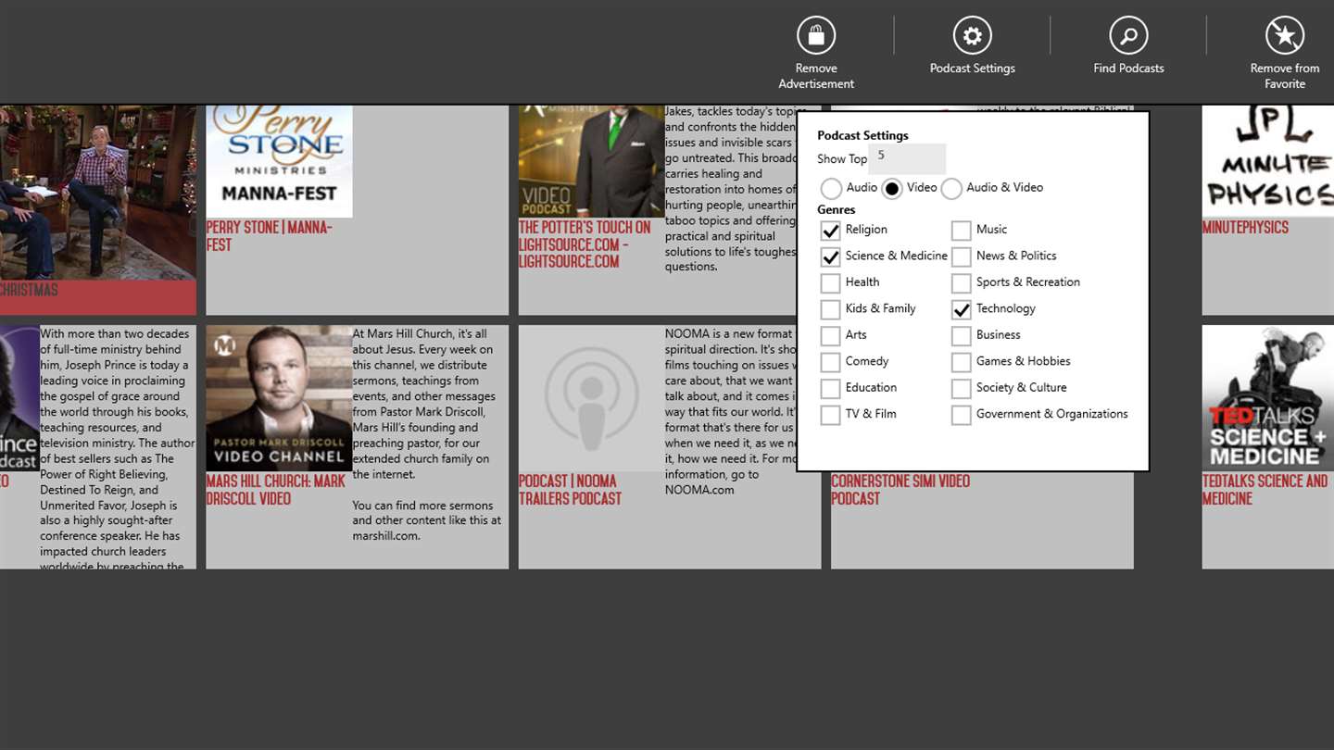This screenshot has height=750, width=1334.
Task: Enable Government & Organizations checkbox
Action: [x=962, y=415]
